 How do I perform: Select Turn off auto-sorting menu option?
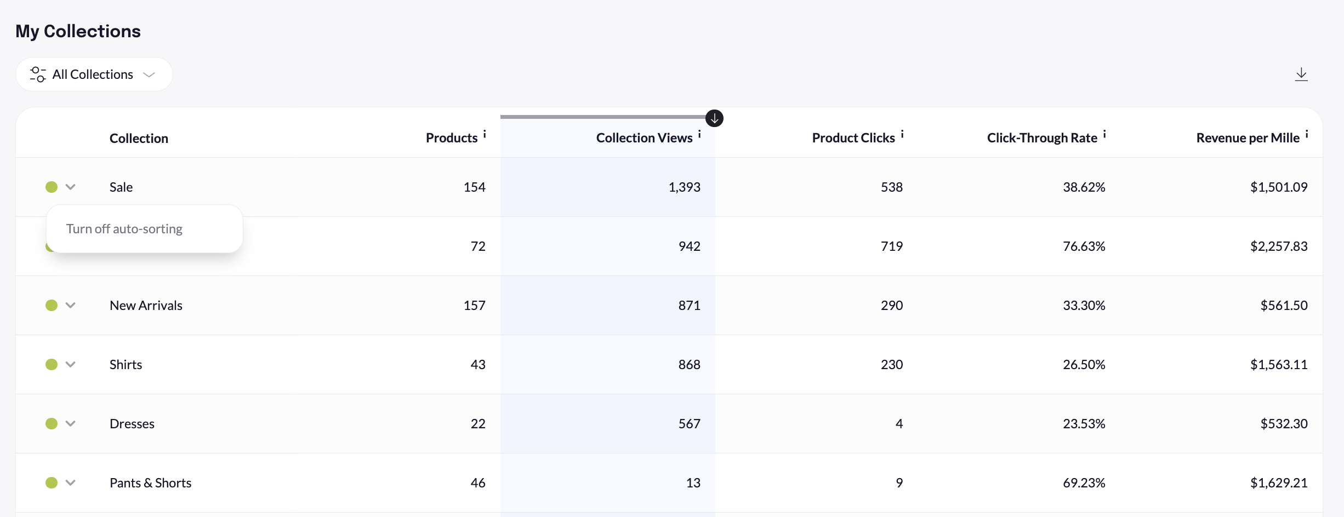124,229
